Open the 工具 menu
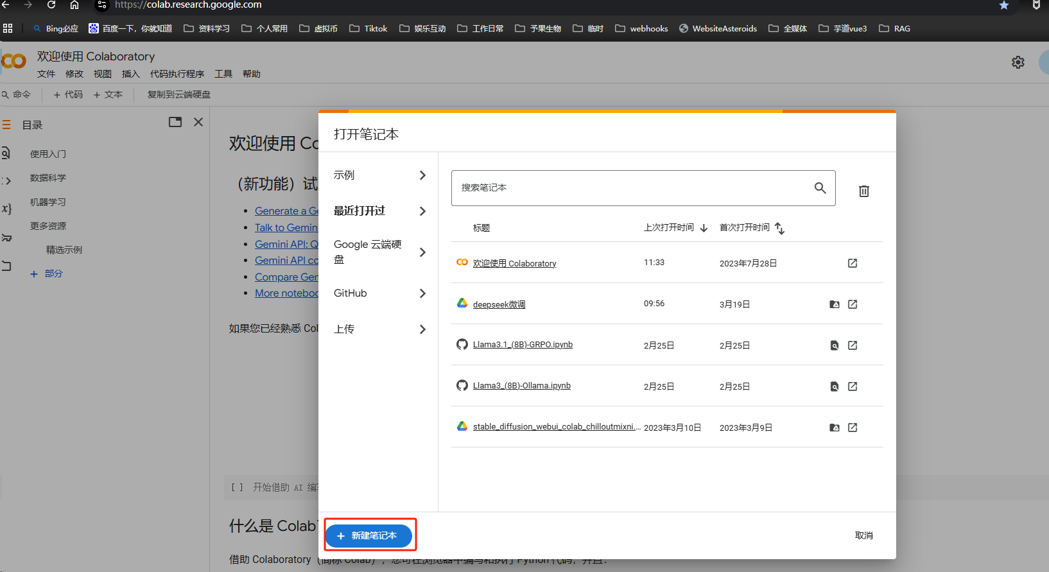 tap(223, 74)
